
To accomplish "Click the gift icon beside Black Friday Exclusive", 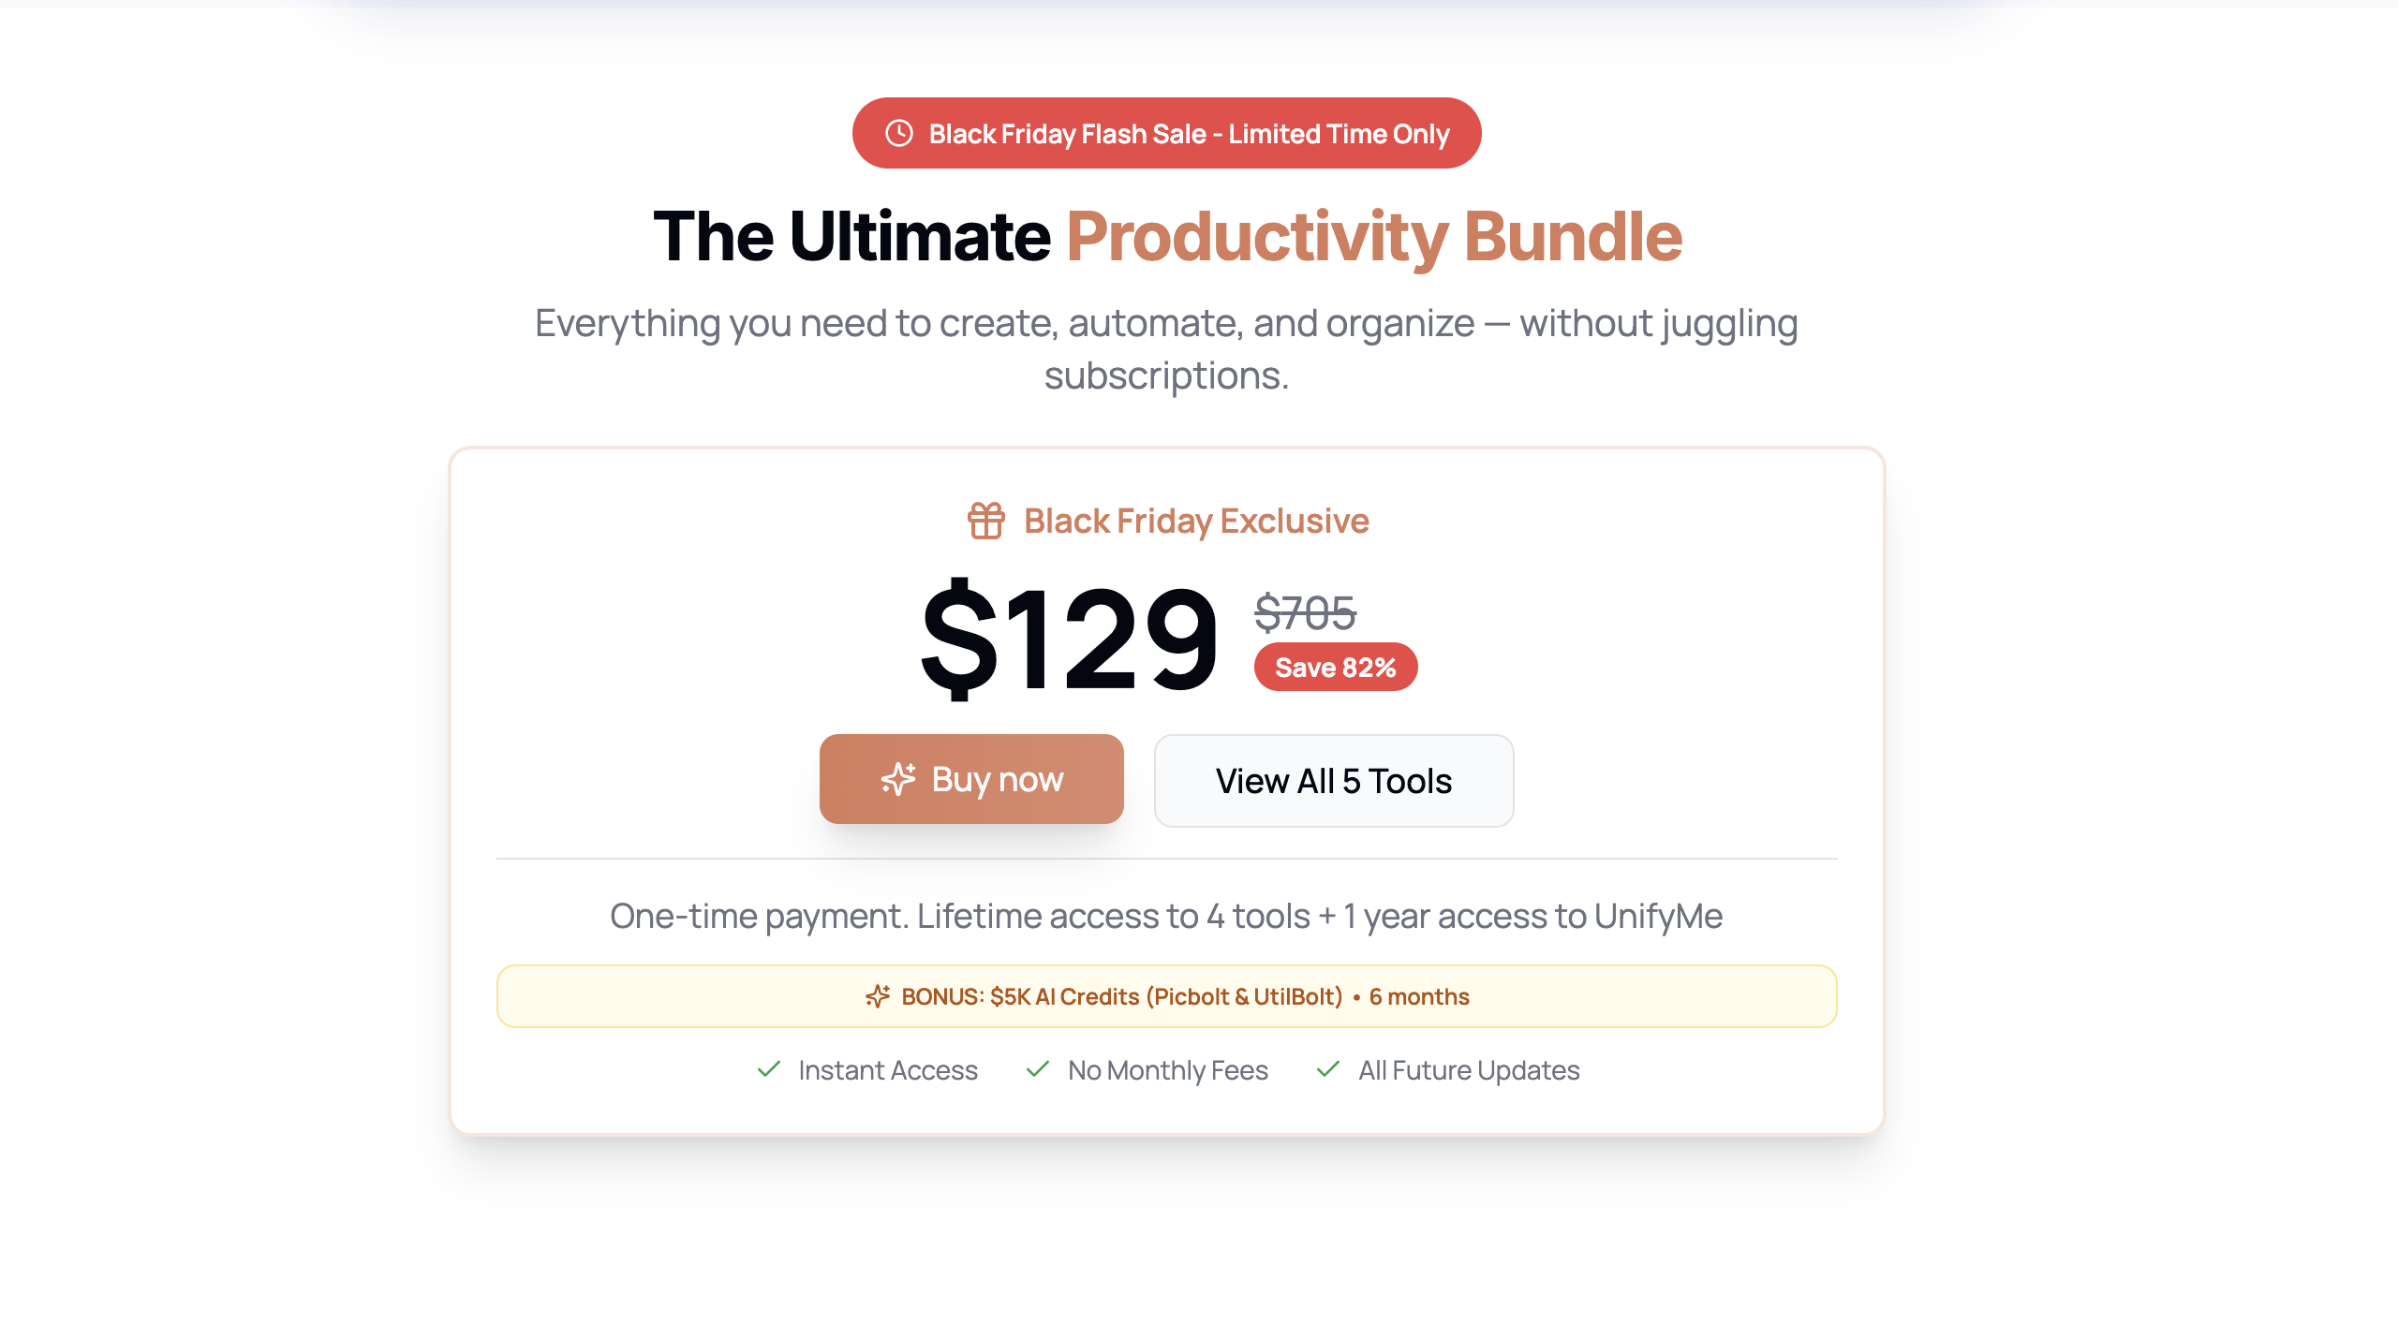I will point(985,521).
